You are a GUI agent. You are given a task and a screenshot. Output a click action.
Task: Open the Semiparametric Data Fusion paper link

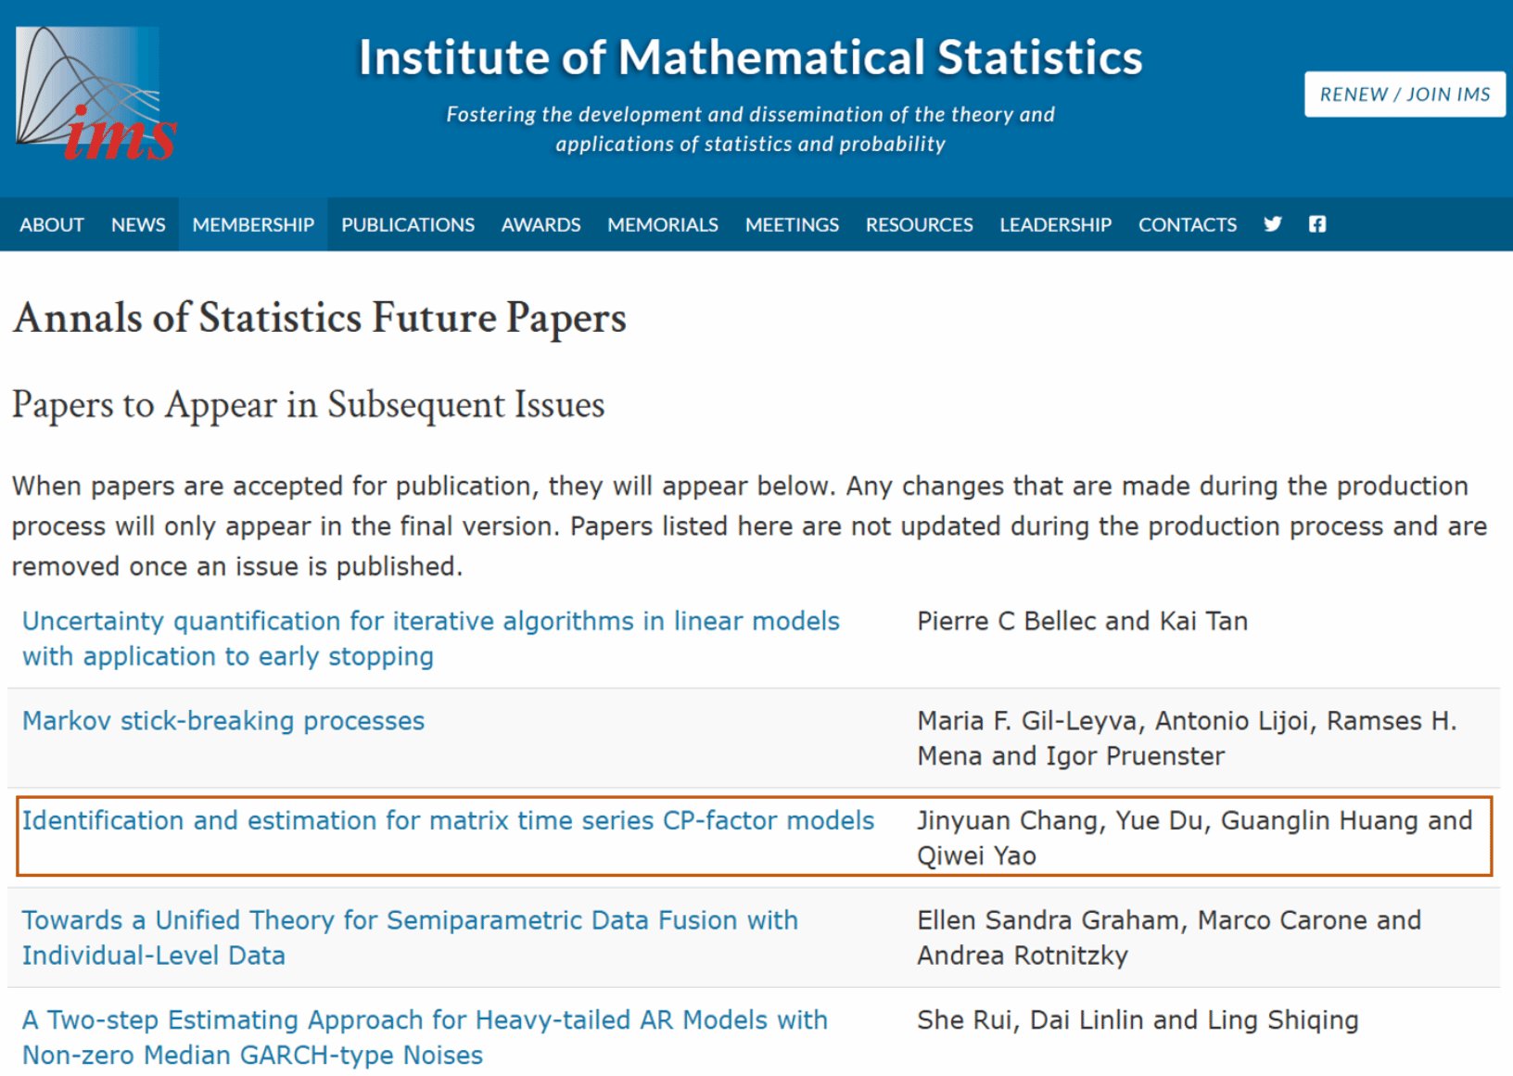410,920
